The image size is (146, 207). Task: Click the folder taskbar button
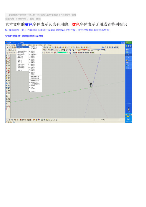[128, 60]
